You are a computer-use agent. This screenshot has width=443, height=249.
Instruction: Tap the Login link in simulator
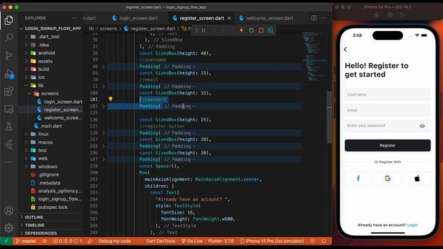413,225
